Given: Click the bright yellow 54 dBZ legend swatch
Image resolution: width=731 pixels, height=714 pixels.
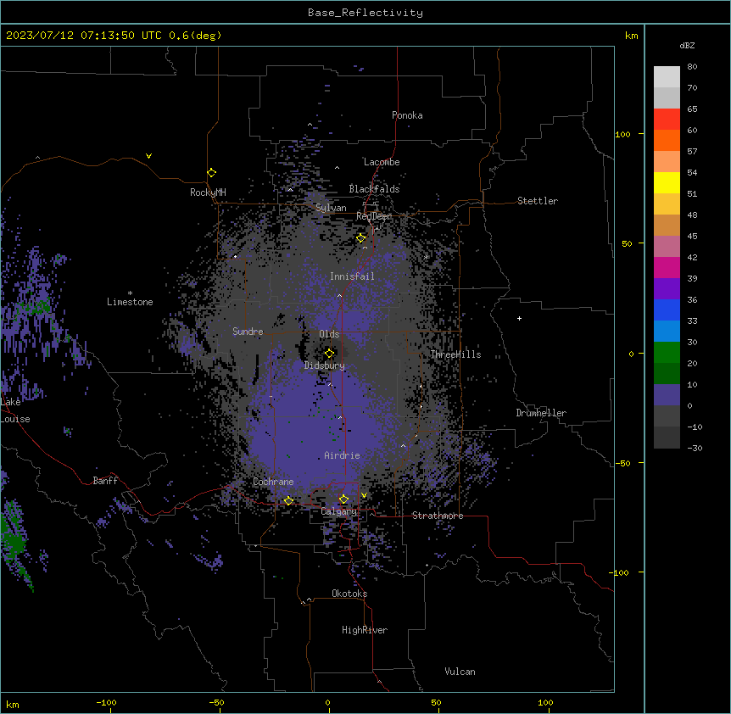Looking at the screenshot, I should [667, 182].
